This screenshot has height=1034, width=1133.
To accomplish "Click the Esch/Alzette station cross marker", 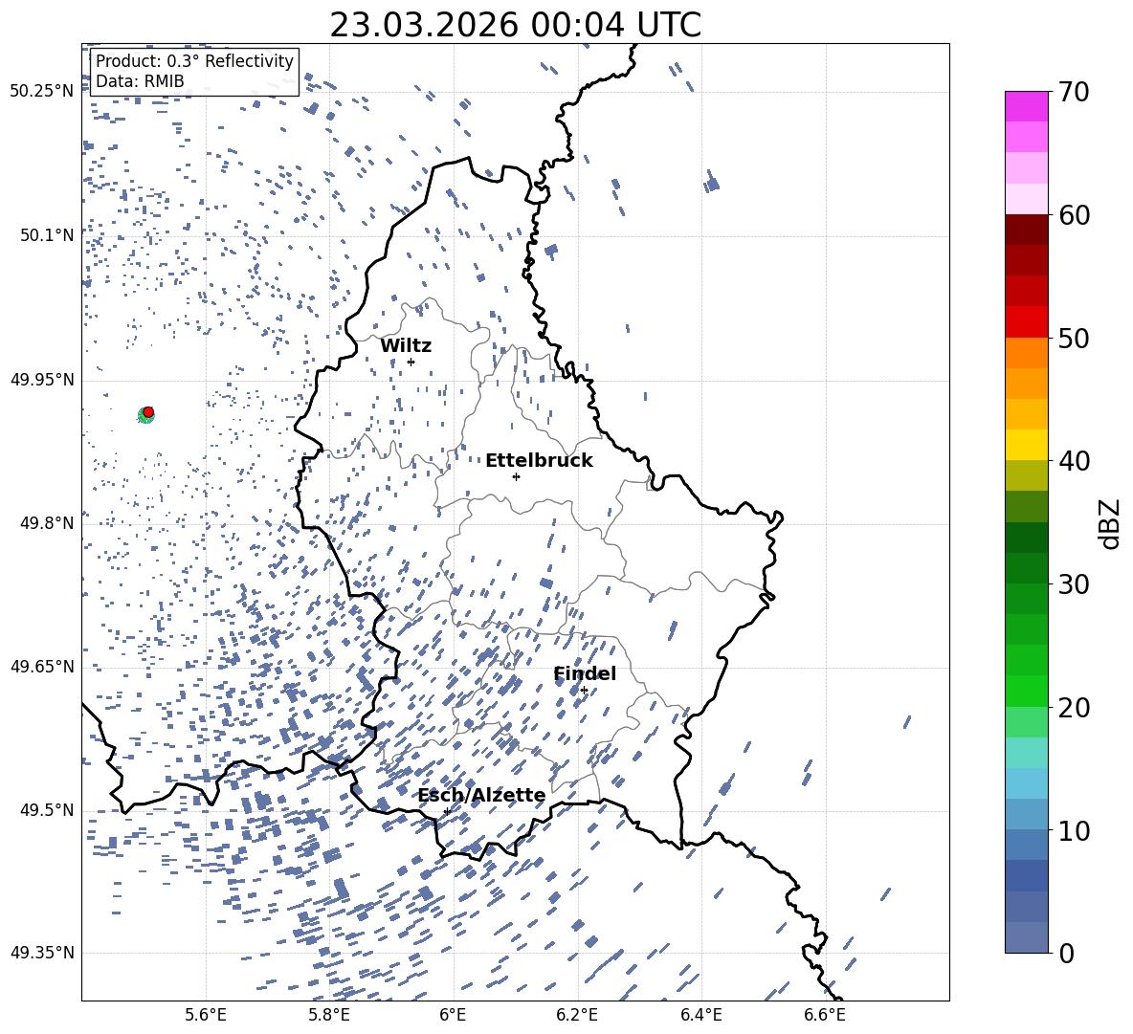I will [x=447, y=811].
